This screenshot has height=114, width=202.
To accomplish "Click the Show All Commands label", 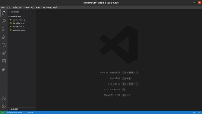I will [x=109, y=73].
